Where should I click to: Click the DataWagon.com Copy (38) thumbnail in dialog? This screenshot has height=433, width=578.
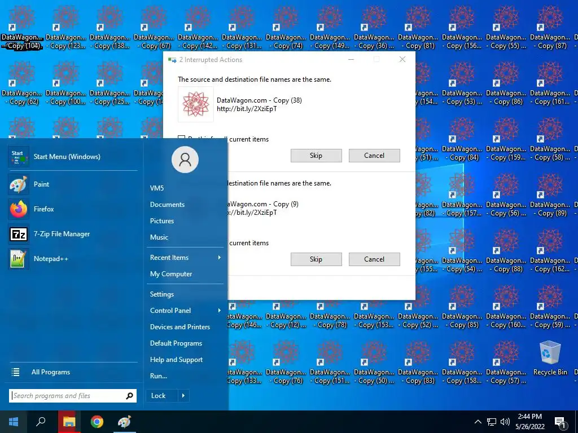click(196, 104)
